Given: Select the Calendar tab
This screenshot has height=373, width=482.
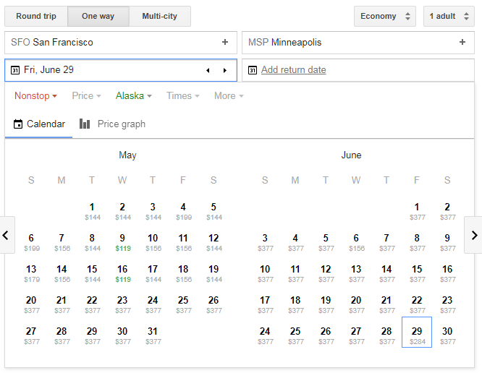Looking at the screenshot, I should tap(39, 124).
